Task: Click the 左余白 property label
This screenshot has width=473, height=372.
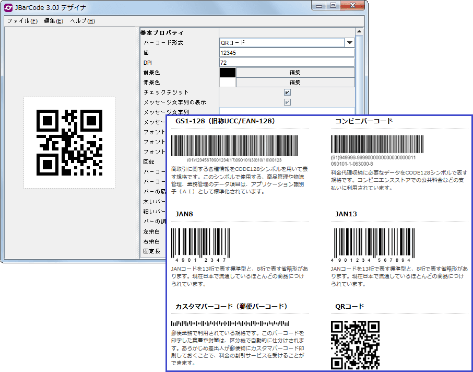Action: (152, 231)
